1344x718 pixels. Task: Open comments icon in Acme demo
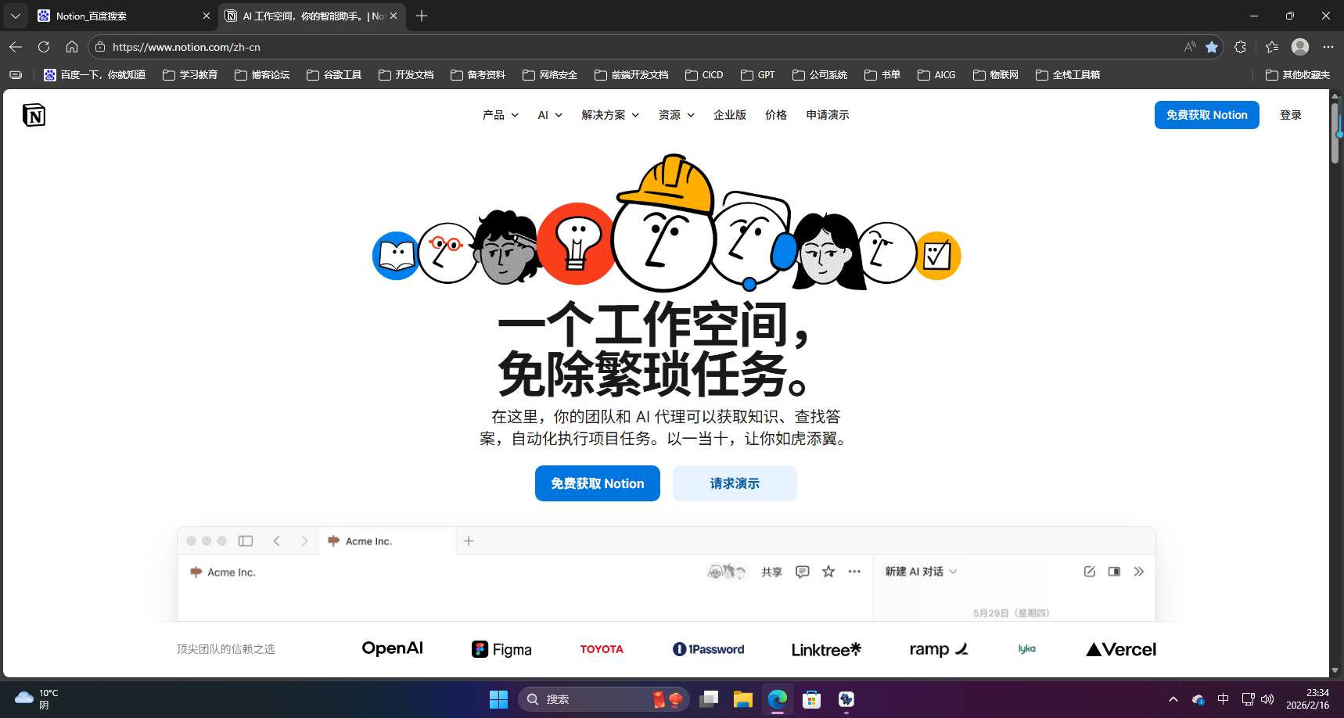(803, 572)
